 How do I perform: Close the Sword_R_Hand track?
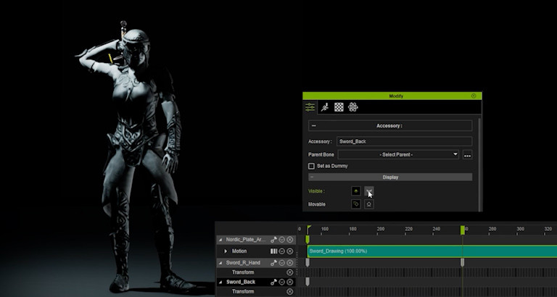pyautogui.click(x=290, y=262)
